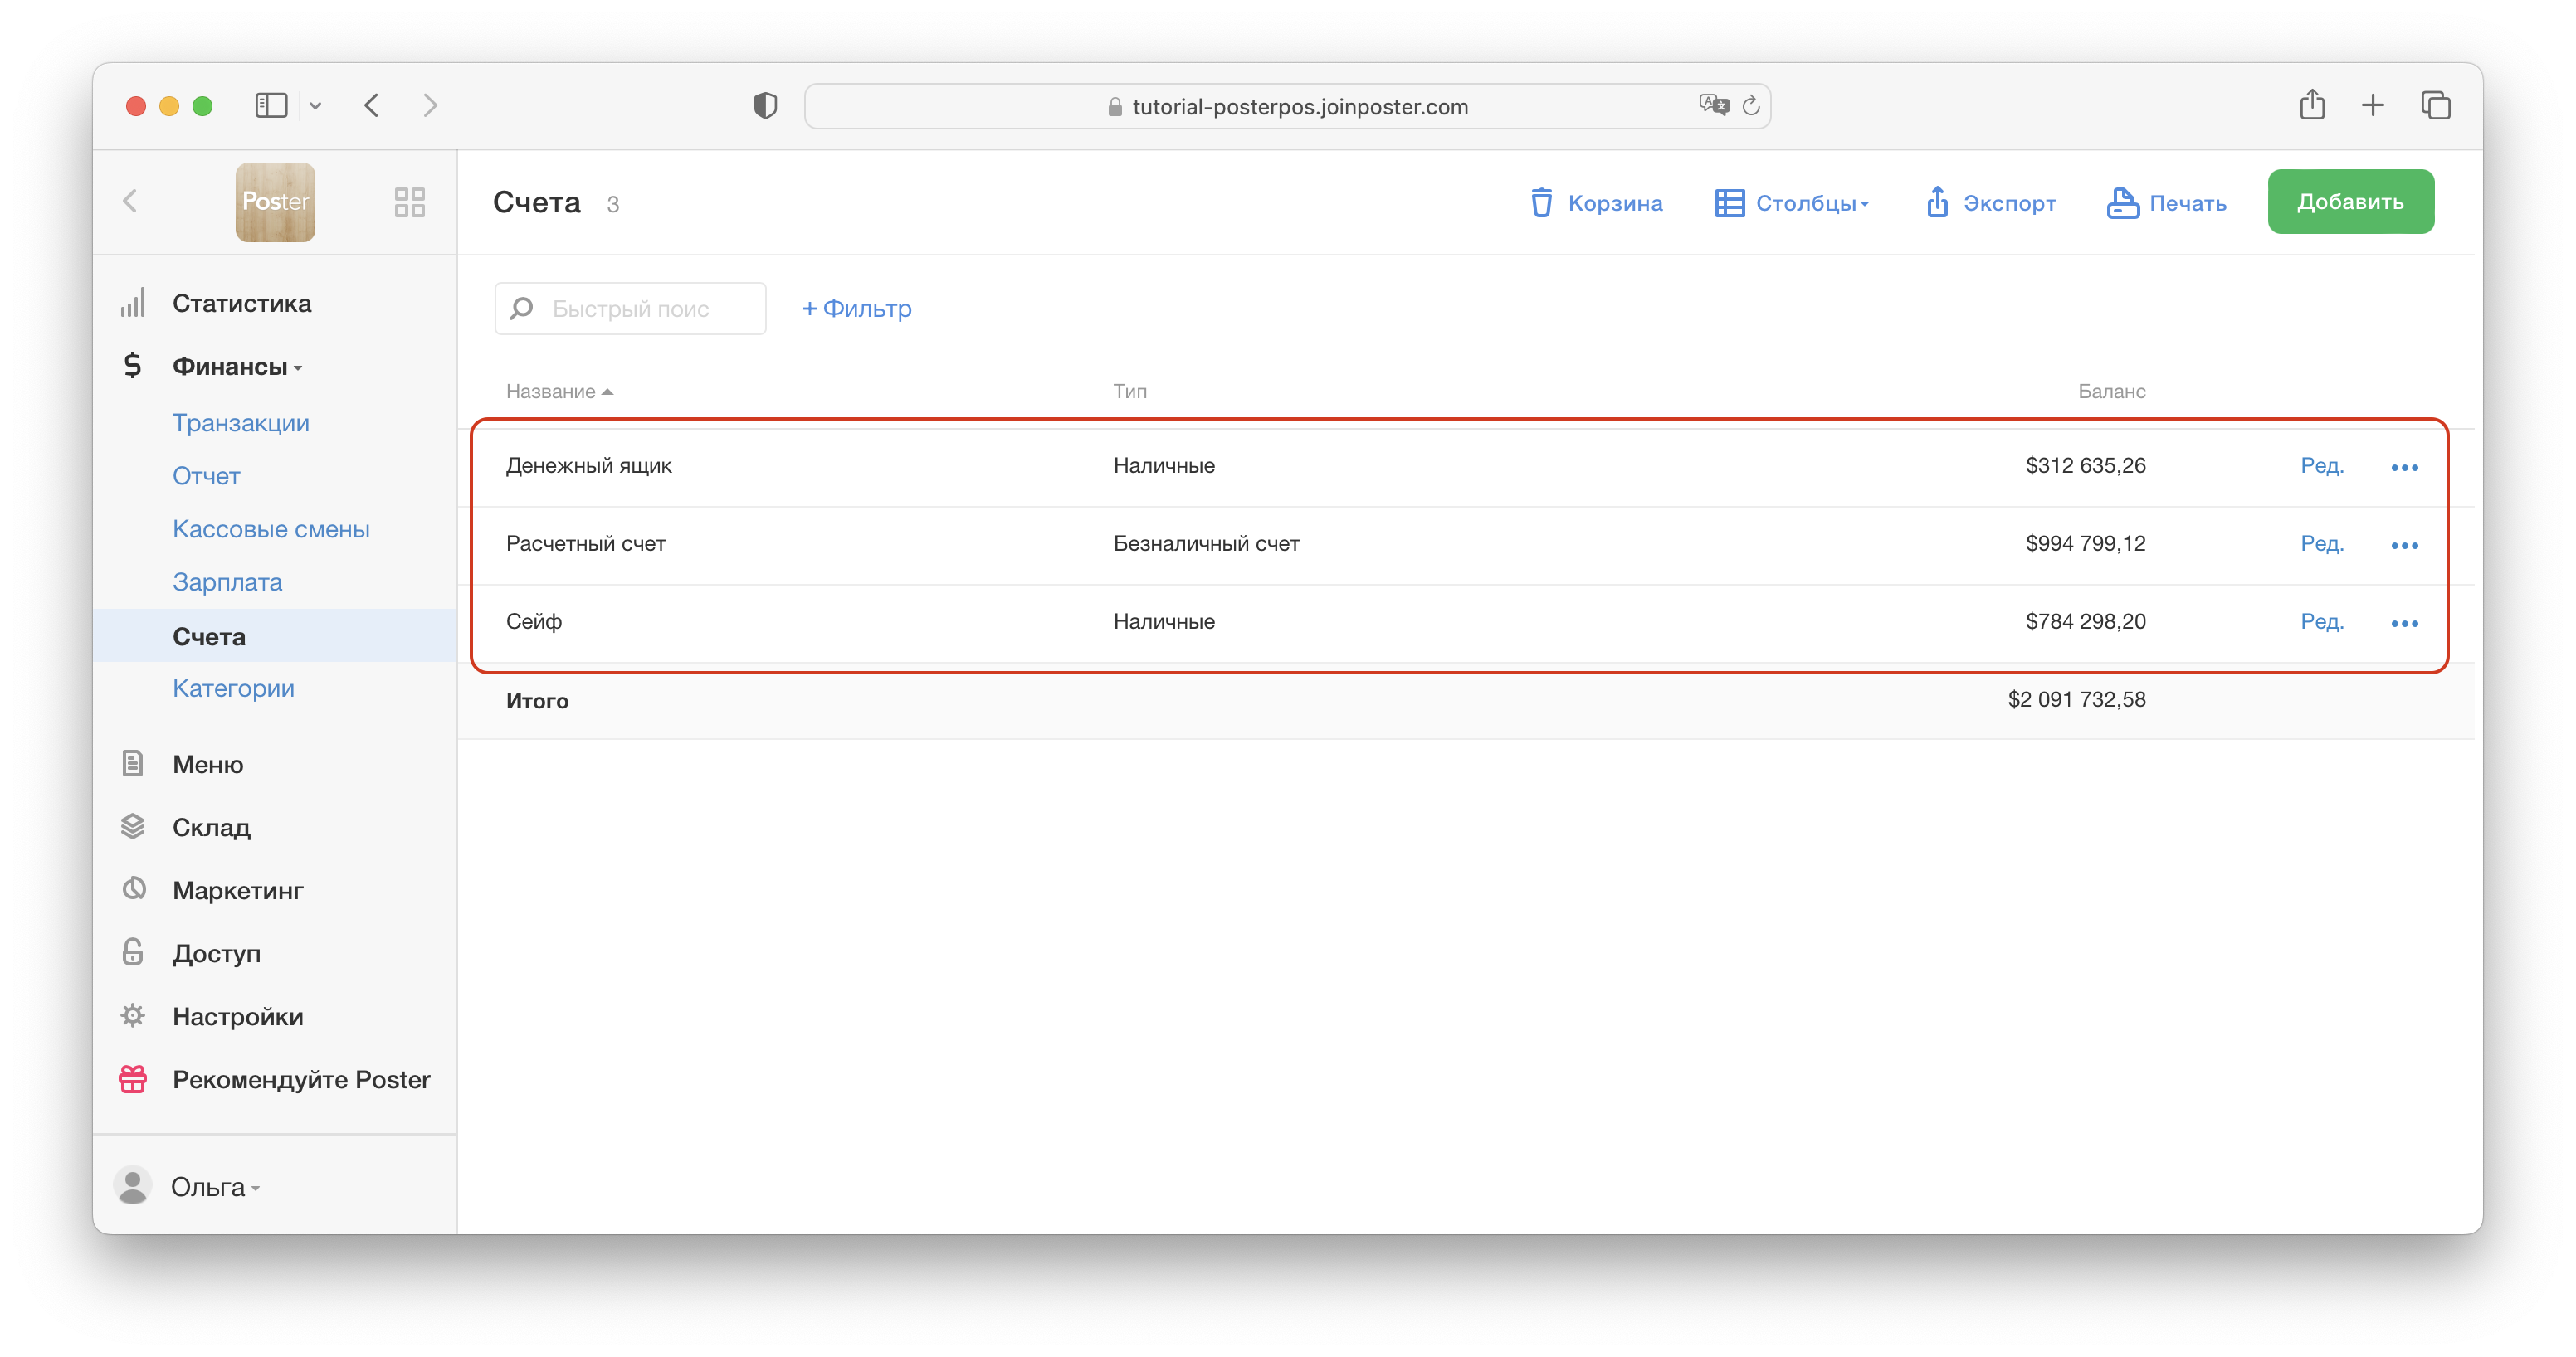The image size is (2576, 1357).
Task: Click the Экспорт share icon
Action: click(1937, 203)
